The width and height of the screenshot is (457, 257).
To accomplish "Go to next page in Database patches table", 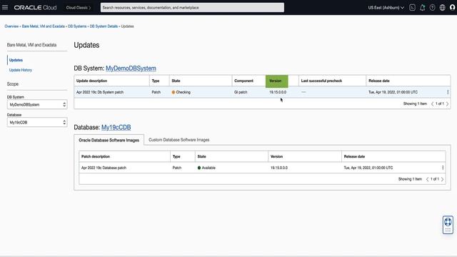I will 443,179.
